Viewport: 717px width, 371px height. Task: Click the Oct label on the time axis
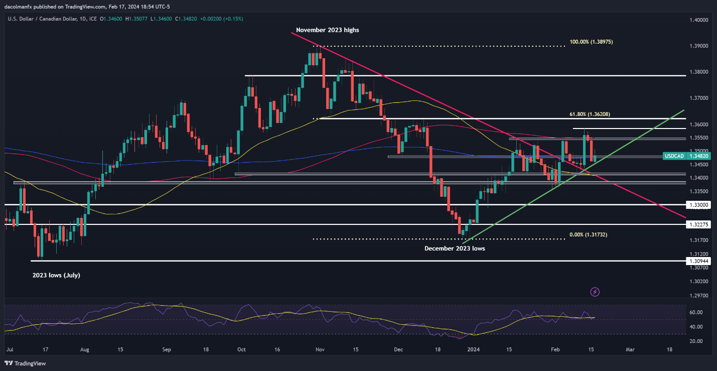pos(241,349)
